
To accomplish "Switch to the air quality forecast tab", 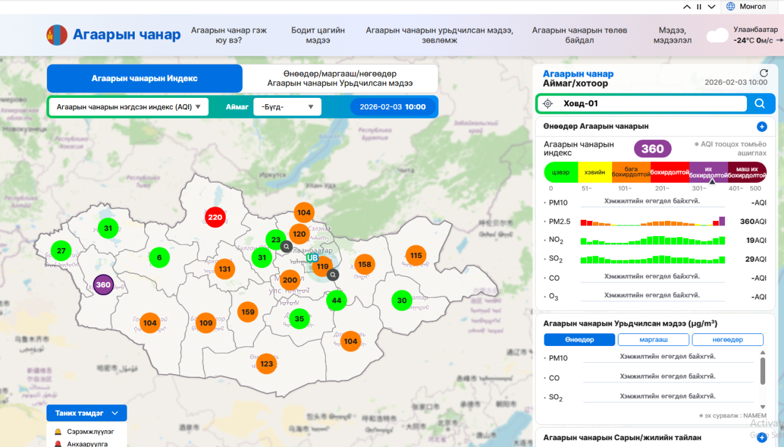I will [340, 78].
